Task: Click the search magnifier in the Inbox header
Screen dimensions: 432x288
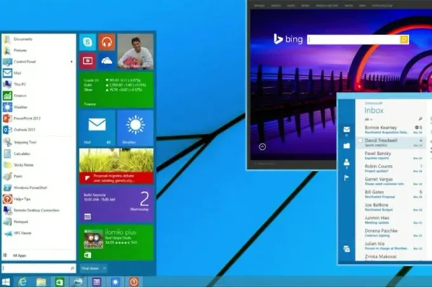Action: [420, 119]
